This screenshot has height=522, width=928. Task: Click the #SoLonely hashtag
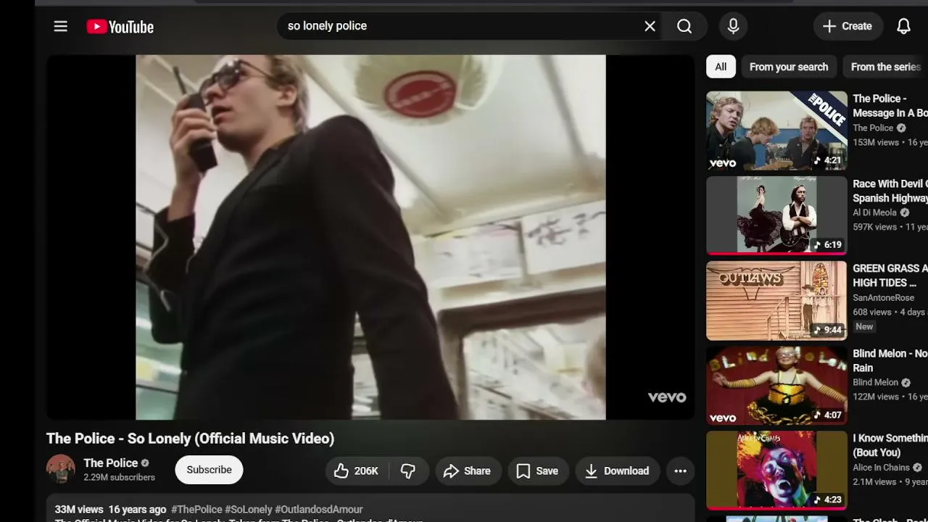(249, 510)
